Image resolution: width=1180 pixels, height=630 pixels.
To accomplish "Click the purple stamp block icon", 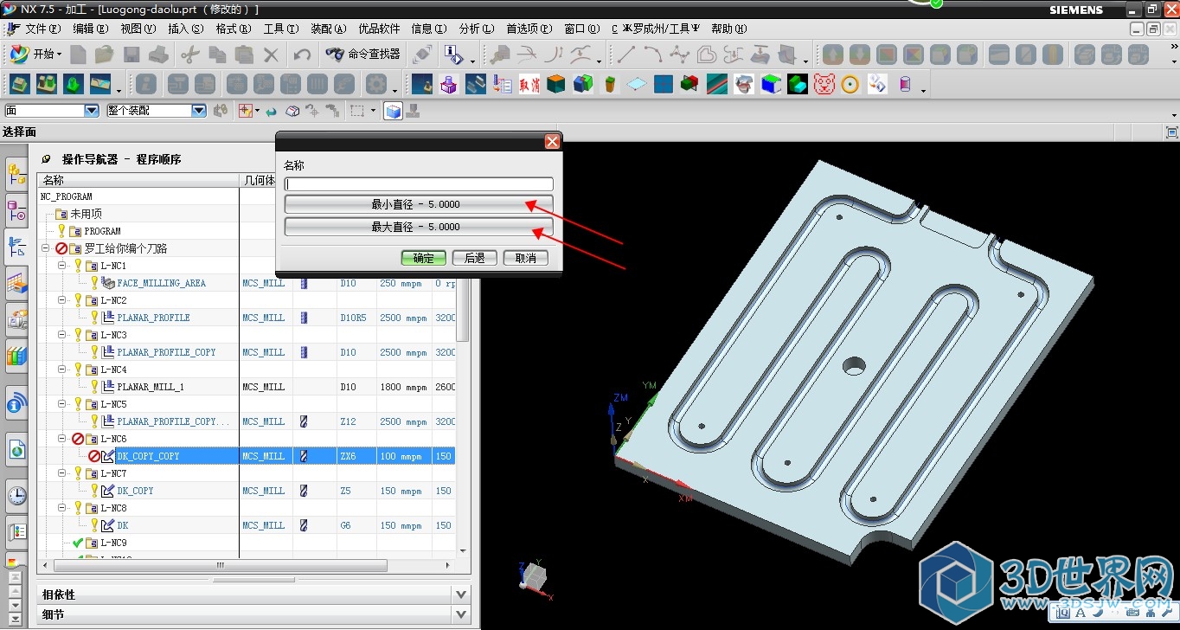I will click(x=449, y=85).
